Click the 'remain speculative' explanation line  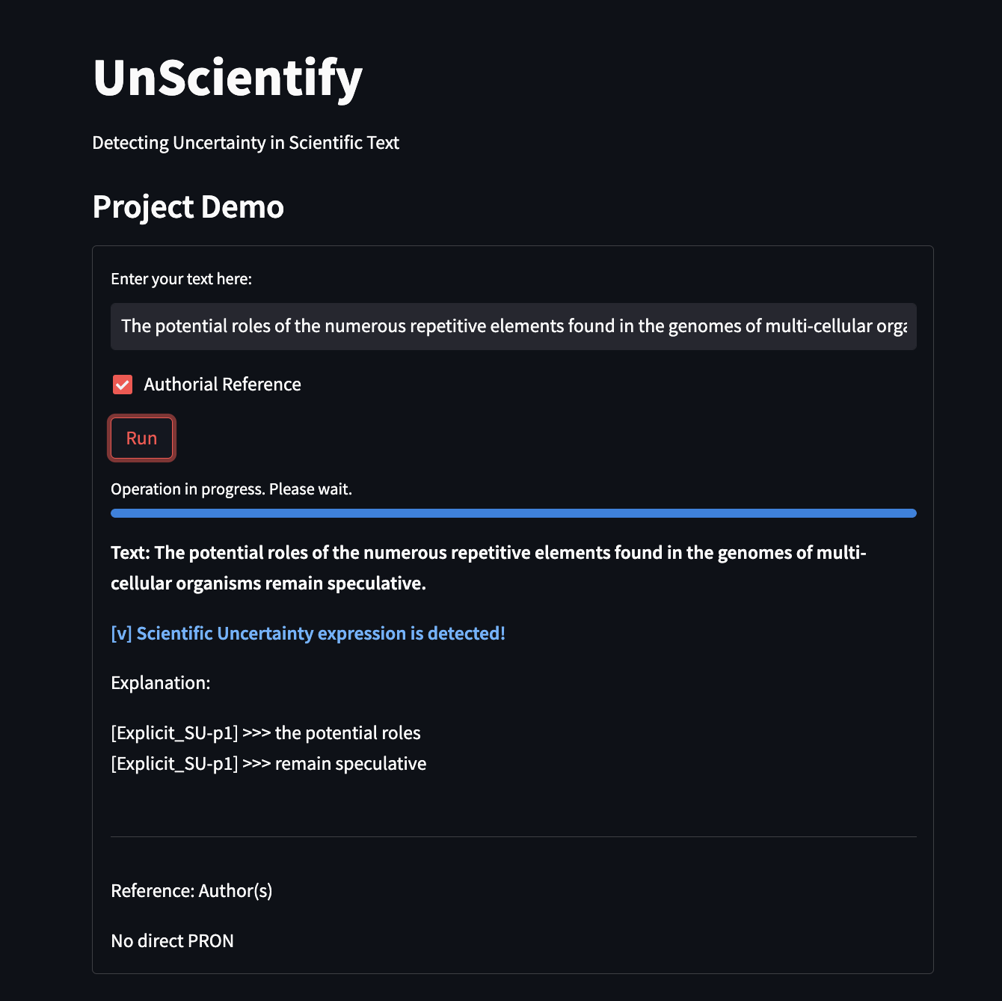[x=268, y=764]
